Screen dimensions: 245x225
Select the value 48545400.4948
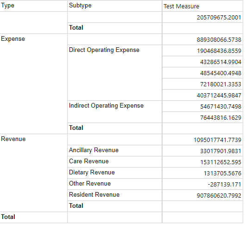(x=220, y=73)
